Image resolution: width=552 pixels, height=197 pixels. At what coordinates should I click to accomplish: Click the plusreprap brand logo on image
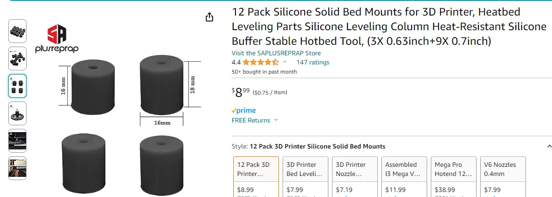(x=57, y=39)
